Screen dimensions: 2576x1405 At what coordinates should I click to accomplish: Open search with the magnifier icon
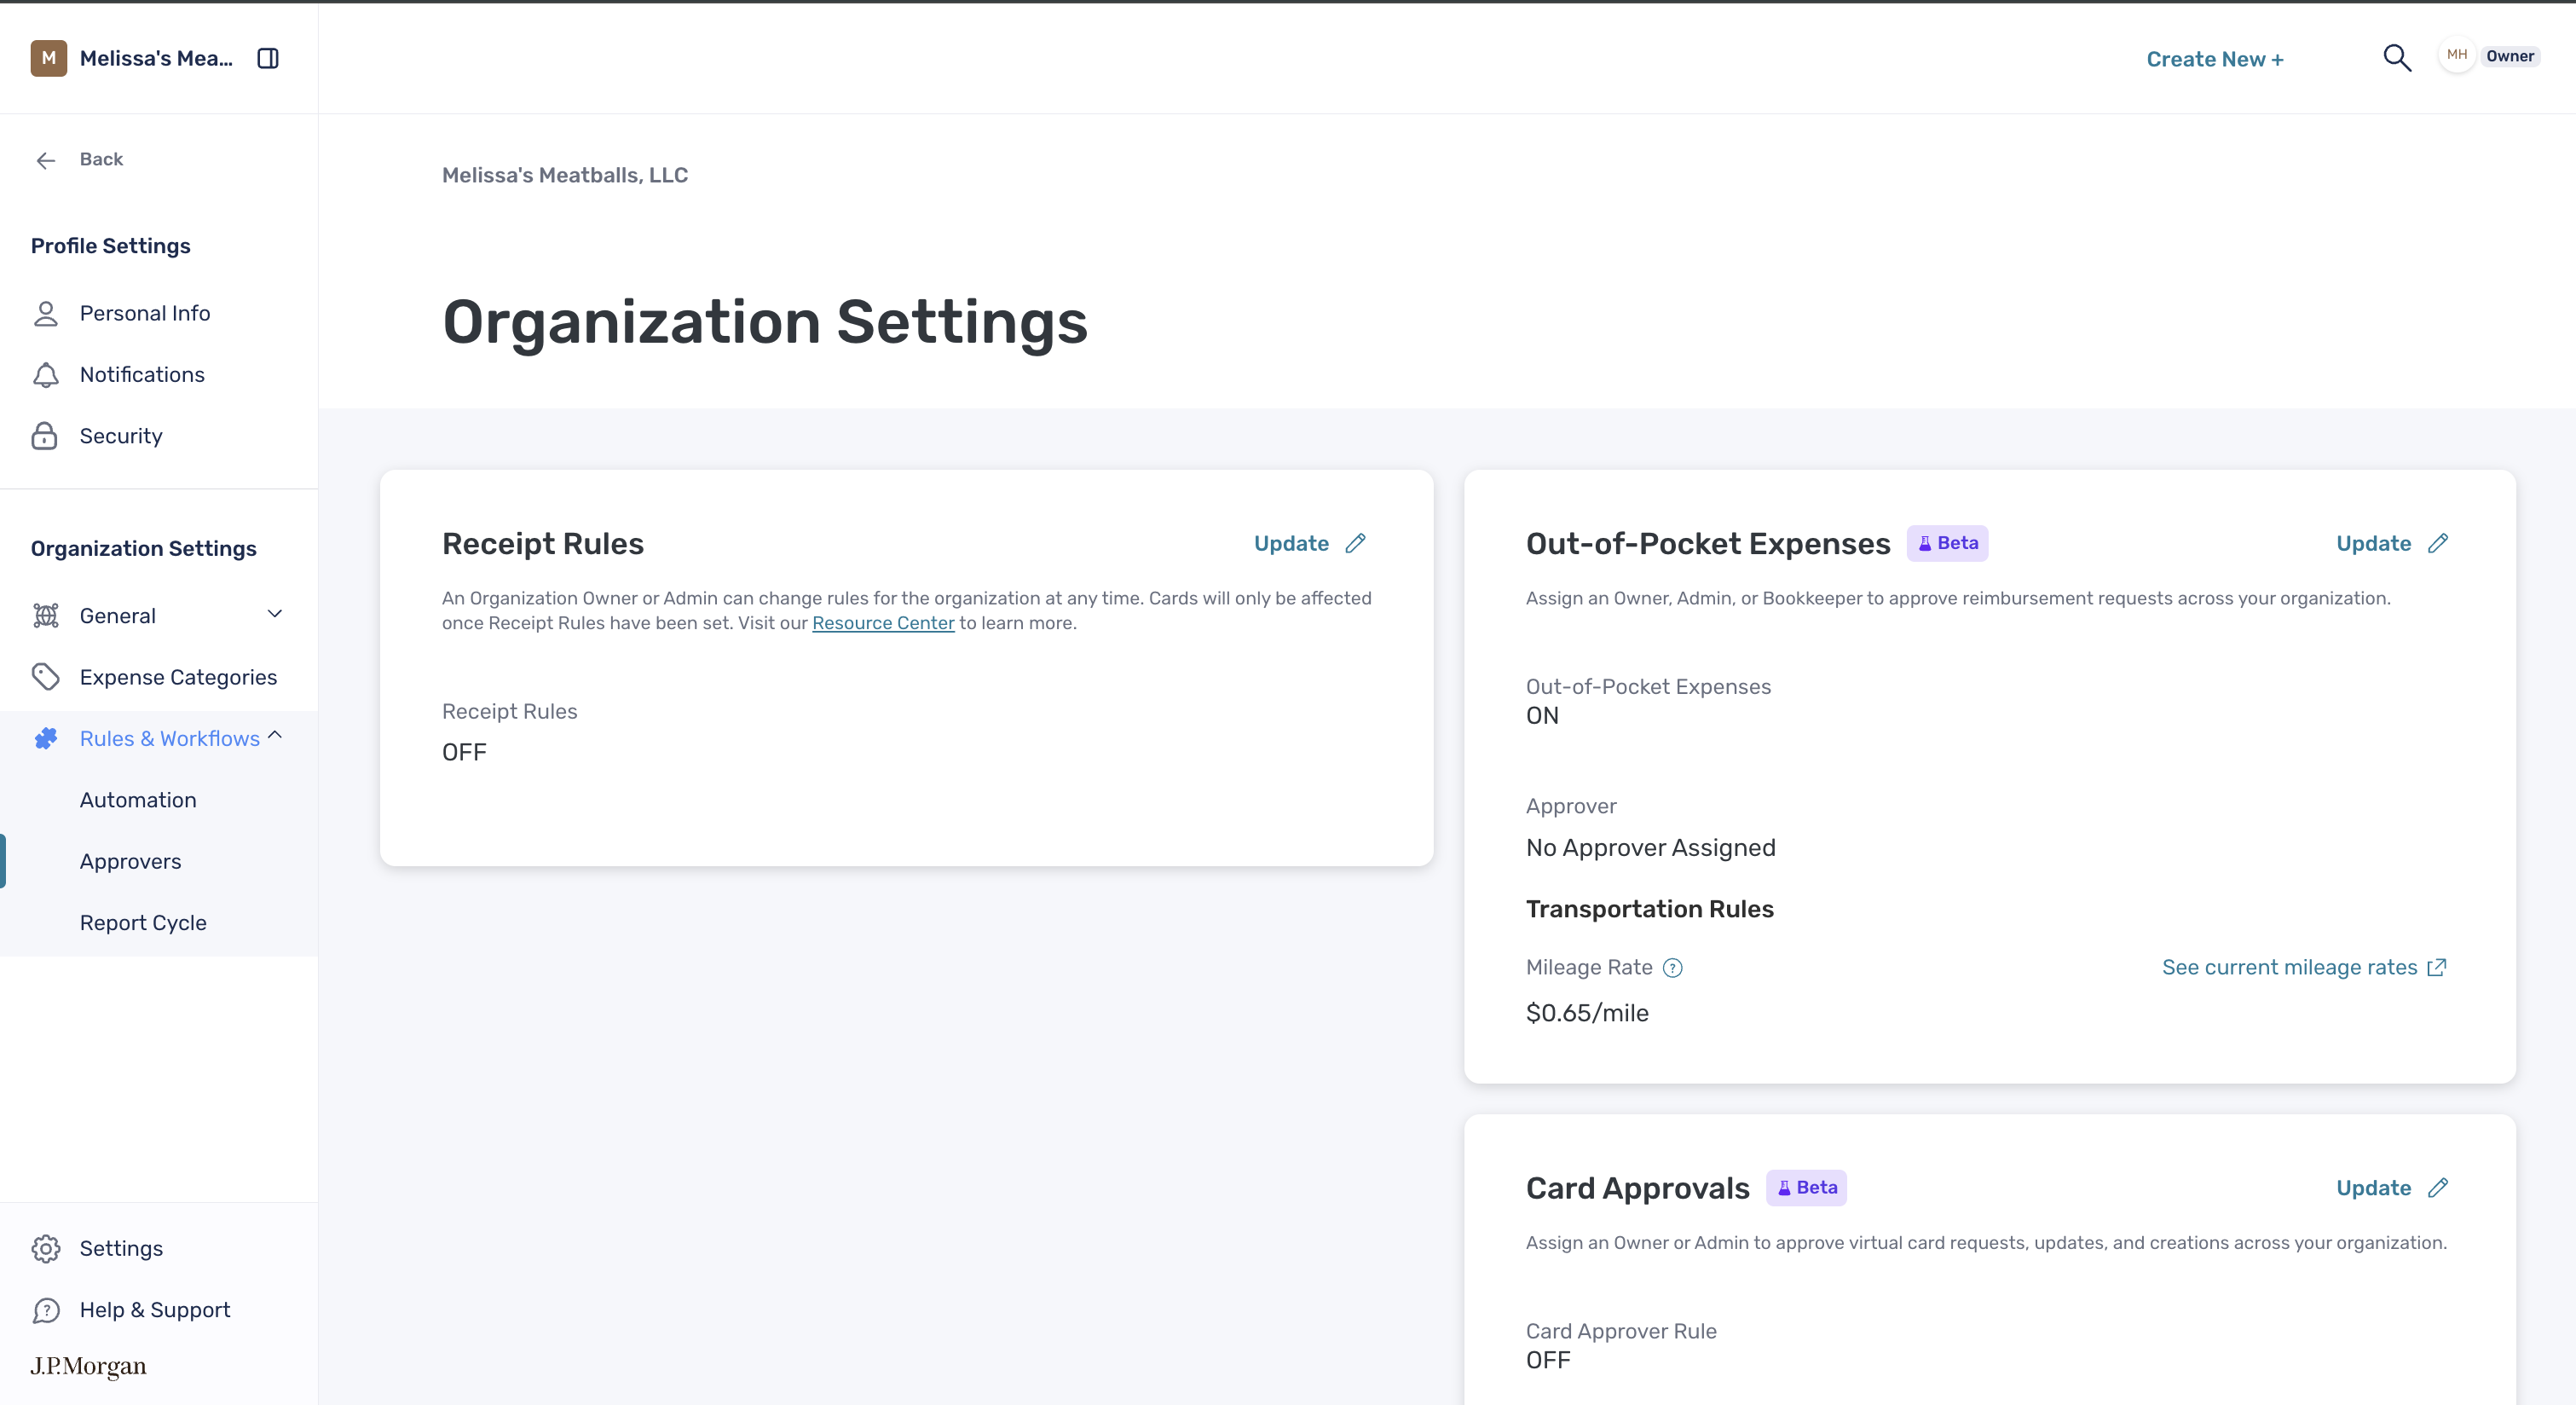coord(2397,58)
